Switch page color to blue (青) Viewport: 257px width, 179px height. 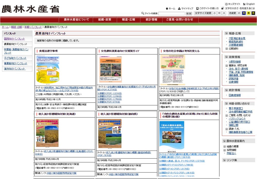point(244,13)
